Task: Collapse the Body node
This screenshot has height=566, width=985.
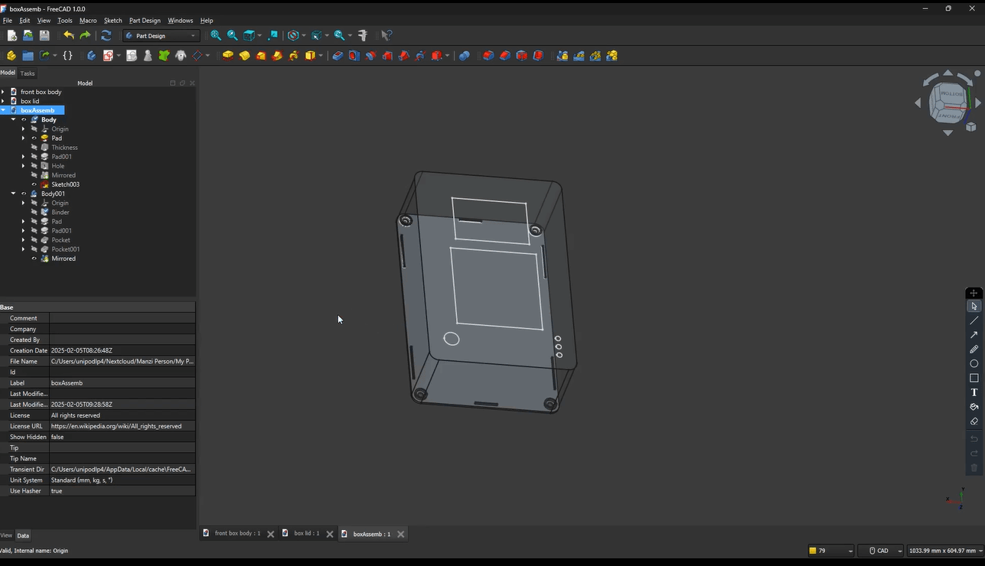Action: pyautogui.click(x=13, y=119)
